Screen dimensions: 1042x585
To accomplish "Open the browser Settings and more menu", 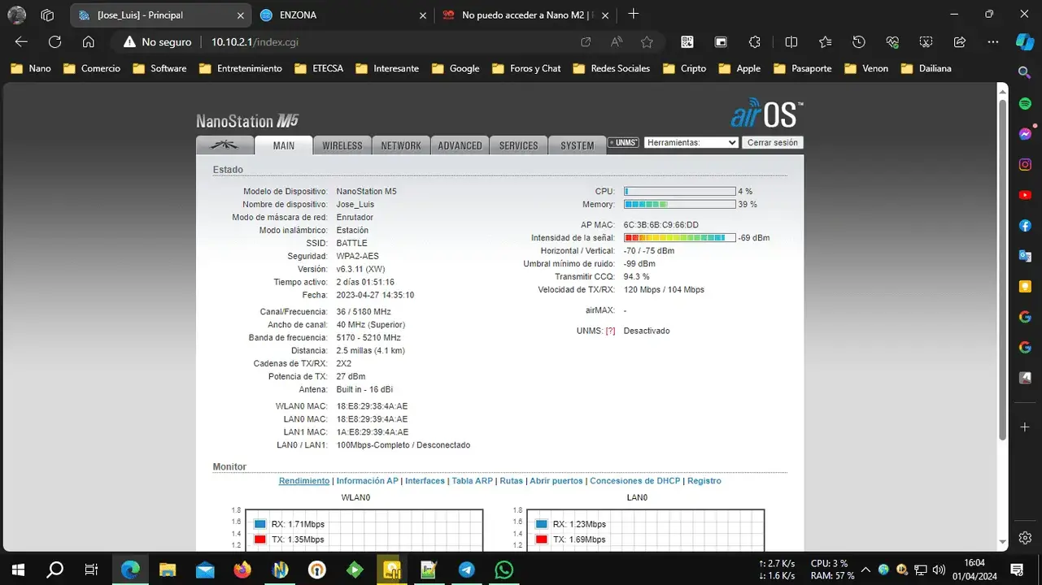I will pos(992,42).
